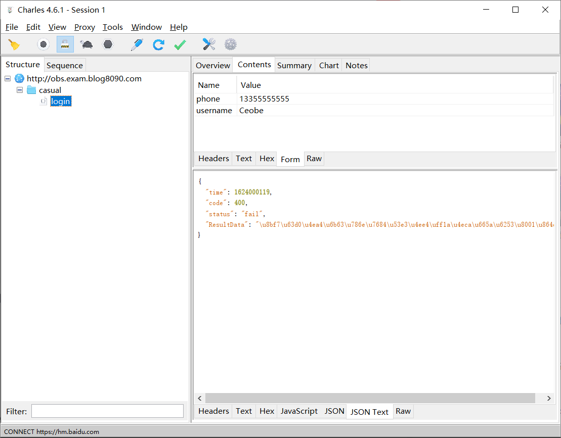
Task: Click the code value 400 in JSON
Action: tap(240, 203)
